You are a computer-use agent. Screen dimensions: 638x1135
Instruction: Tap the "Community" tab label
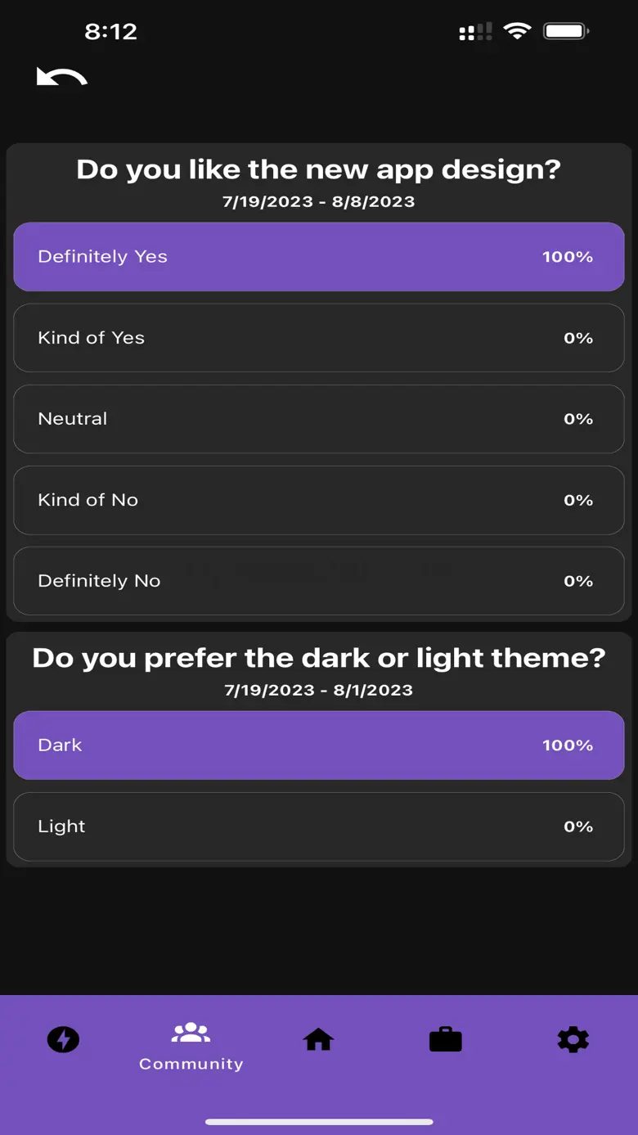coord(191,1064)
